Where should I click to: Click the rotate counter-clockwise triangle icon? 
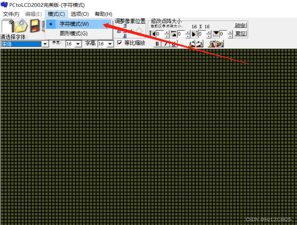click(192, 44)
